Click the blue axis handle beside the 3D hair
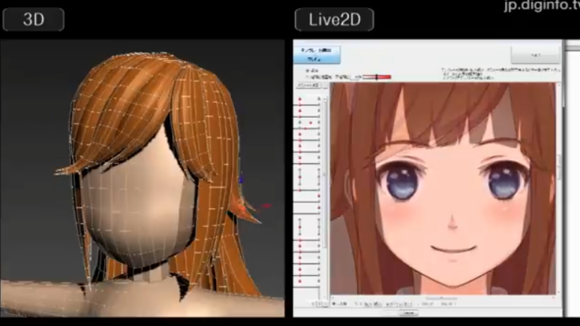The width and height of the screenshot is (580, 326). click(241, 180)
